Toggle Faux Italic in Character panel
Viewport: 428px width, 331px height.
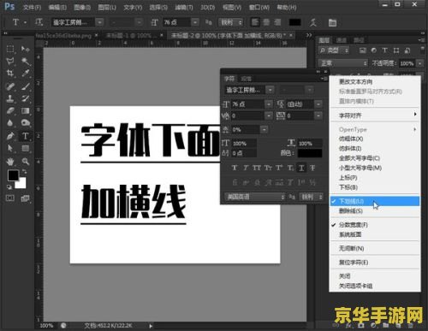(x=246, y=168)
